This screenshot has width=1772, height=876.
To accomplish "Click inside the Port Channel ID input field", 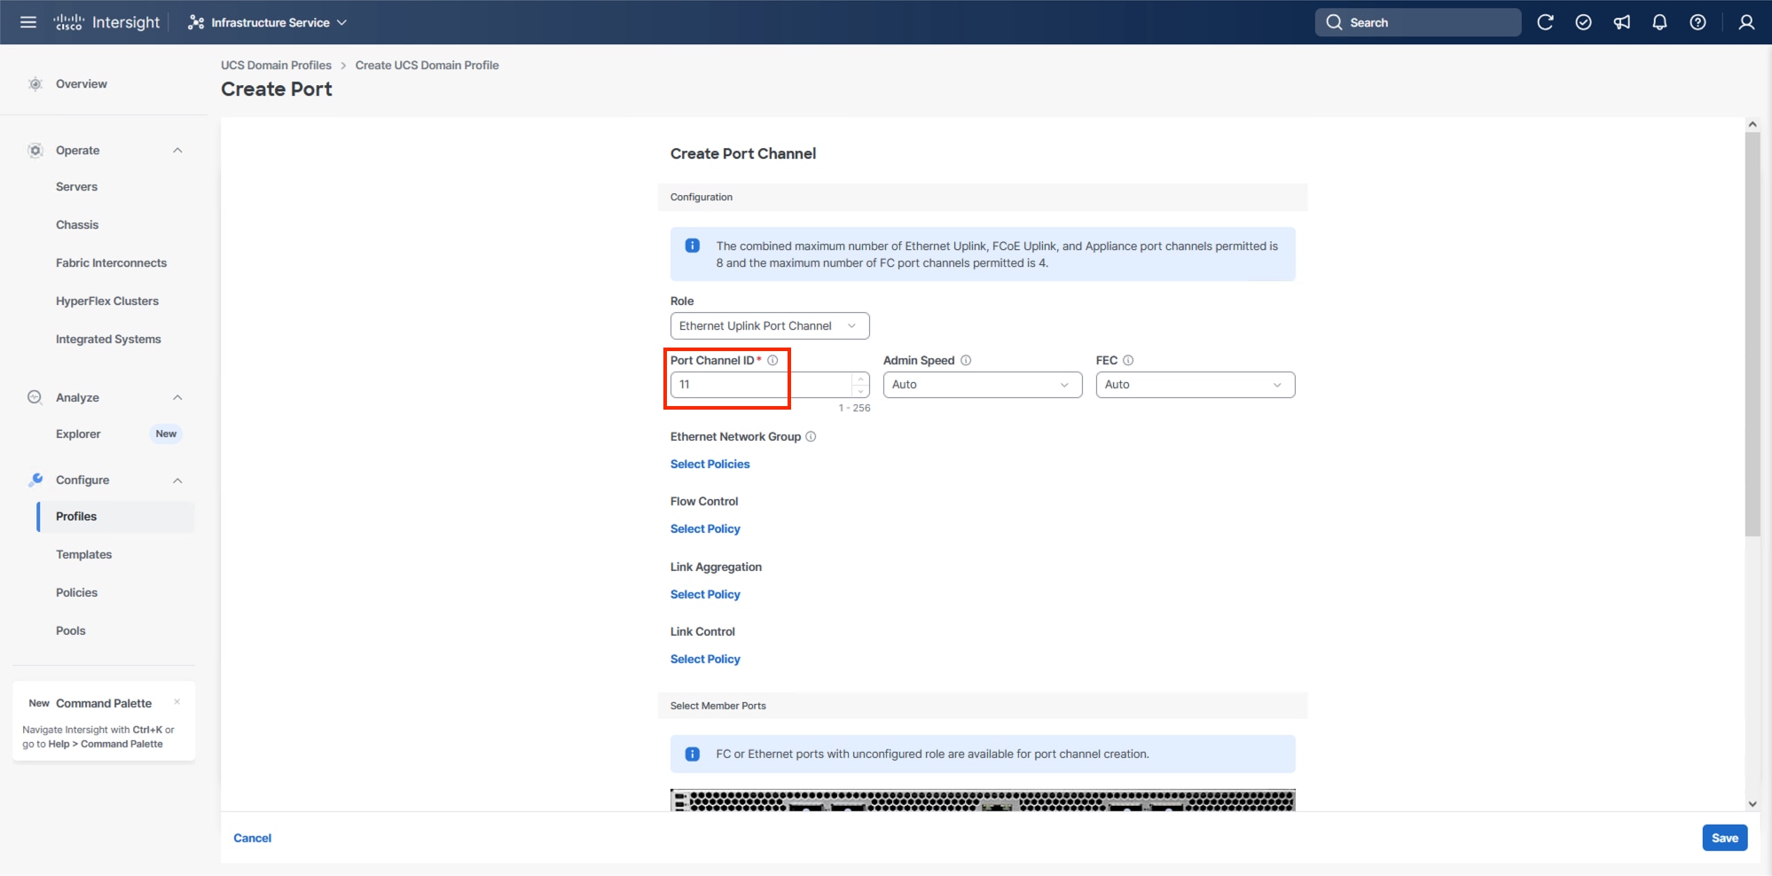I will pyautogui.click(x=754, y=384).
